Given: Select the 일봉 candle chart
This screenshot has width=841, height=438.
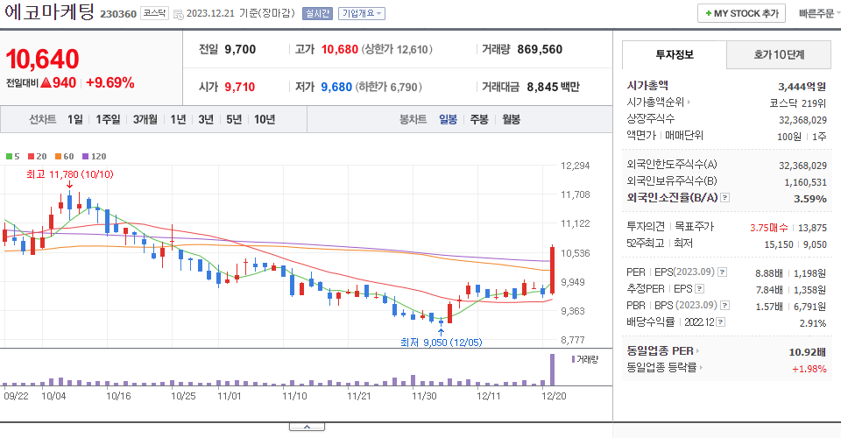Looking at the screenshot, I should tap(448, 119).
